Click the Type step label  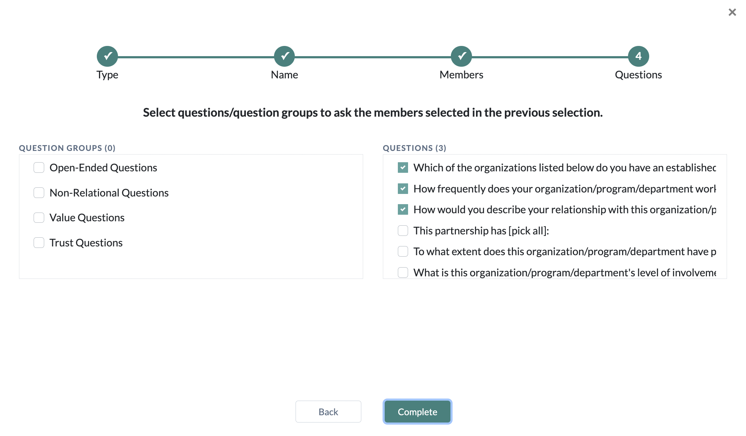(x=107, y=75)
